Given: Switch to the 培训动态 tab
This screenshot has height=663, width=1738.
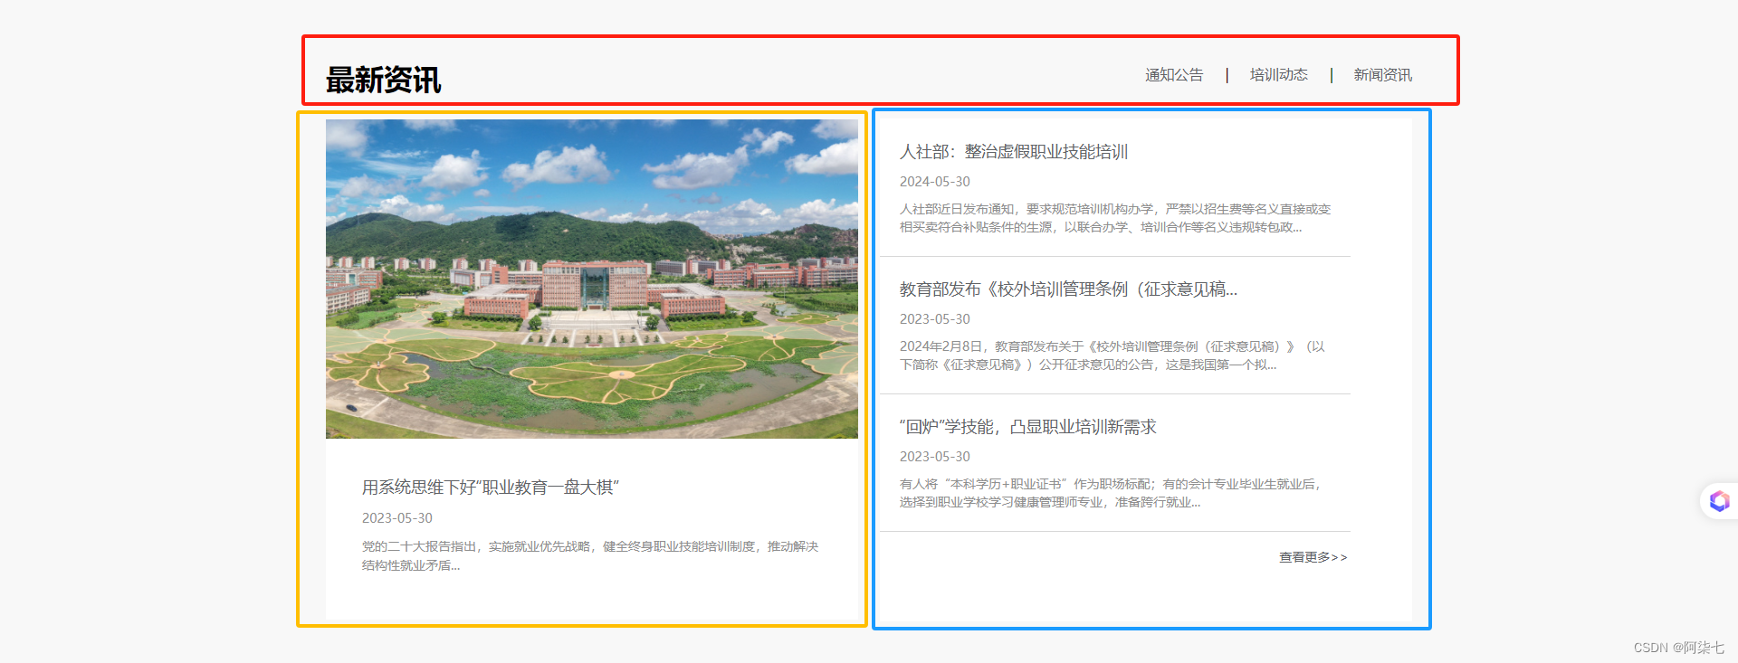Looking at the screenshot, I should click(1278, 75).
